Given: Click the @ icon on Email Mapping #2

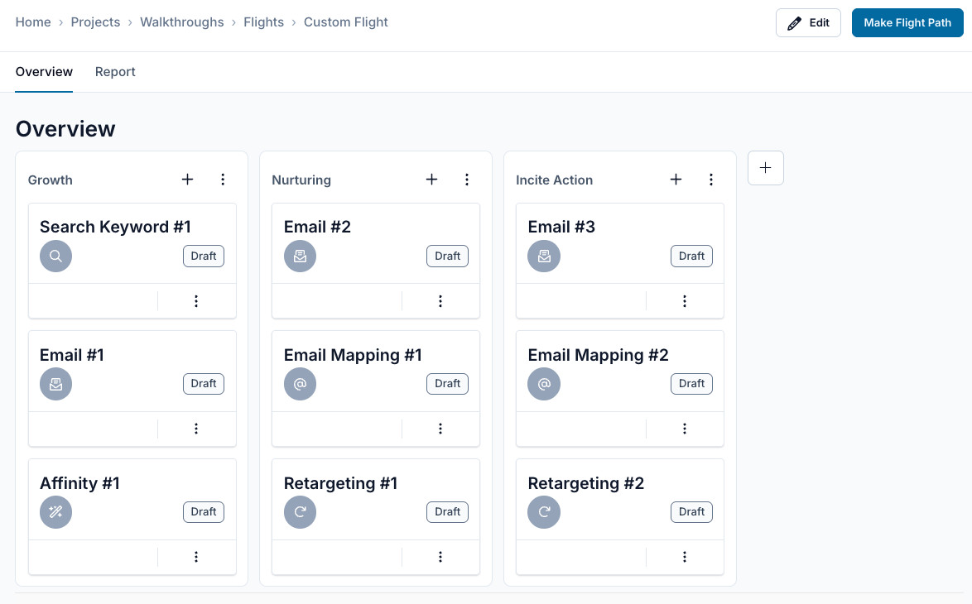Looking at the screenshot, I should click(544, 384).
